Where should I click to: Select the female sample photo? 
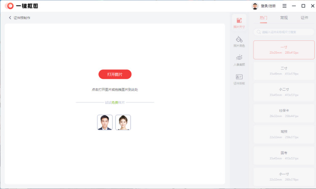click(123, 122)
